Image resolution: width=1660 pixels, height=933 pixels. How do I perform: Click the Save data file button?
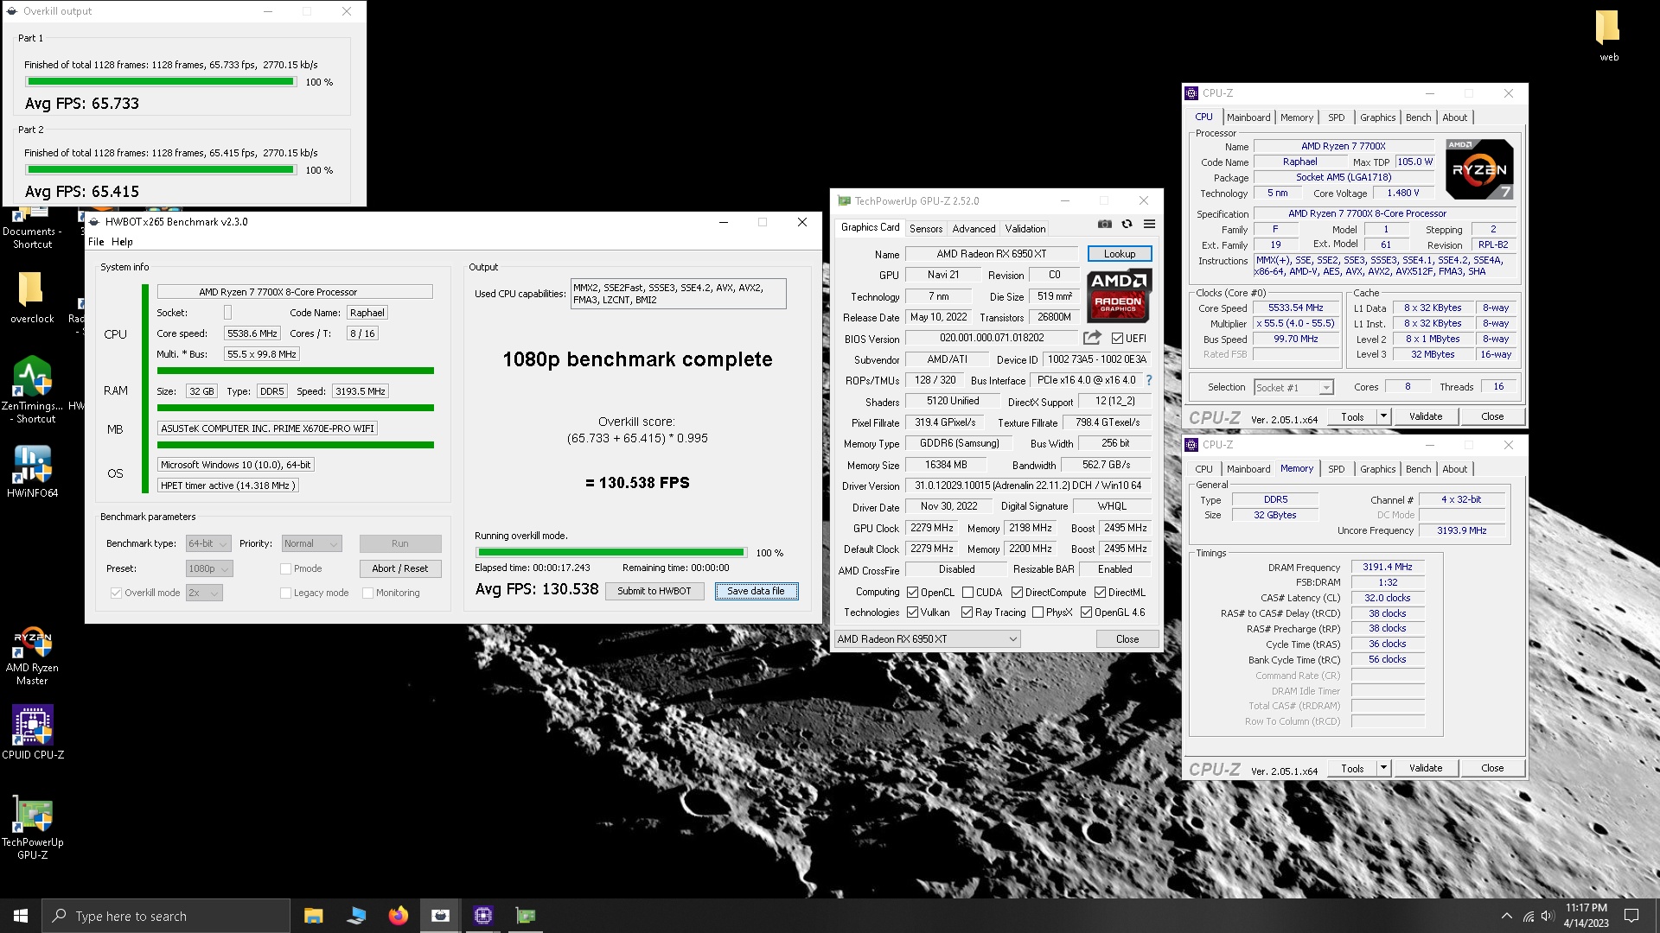point(756,591)
